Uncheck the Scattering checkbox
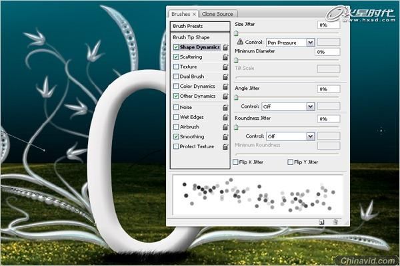 [176, 57]
